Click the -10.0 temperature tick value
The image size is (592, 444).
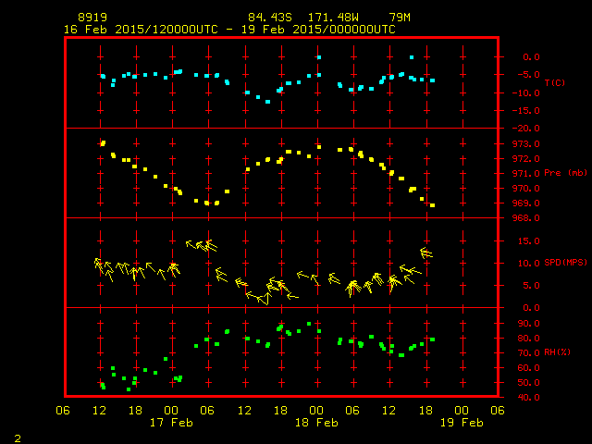pyautogui.click(x=526, y=92)
